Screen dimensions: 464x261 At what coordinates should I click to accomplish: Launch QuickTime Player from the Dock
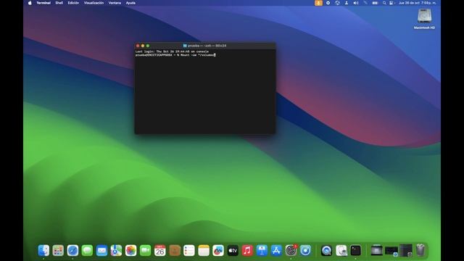pos(326,251)
